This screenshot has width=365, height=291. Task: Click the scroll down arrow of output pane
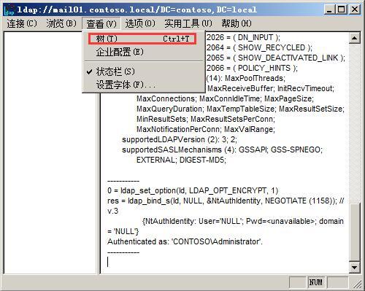355,268
